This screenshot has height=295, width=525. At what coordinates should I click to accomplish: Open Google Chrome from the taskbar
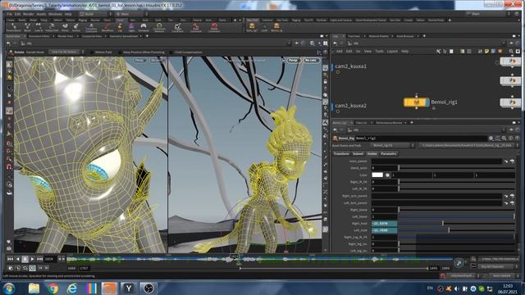pyautogui.click(x=52, y=288)
